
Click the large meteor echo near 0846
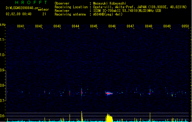click(109, 93)
